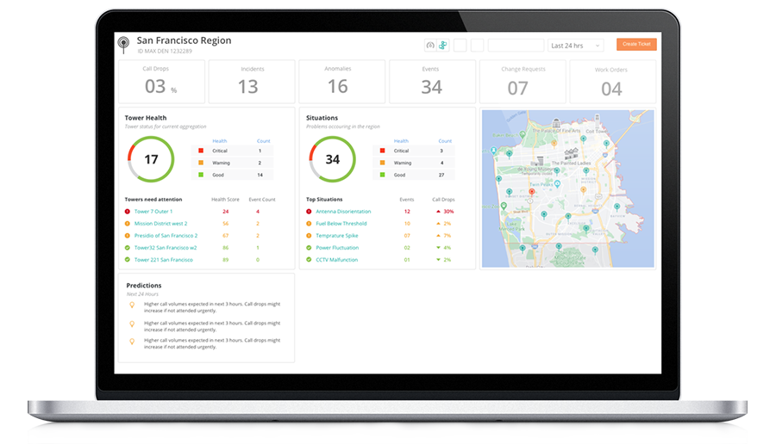Click the tower antenna icon beside region title
The height and width of the screenshot is (444, 776).
pyautogui.click(x=125, y=45)
